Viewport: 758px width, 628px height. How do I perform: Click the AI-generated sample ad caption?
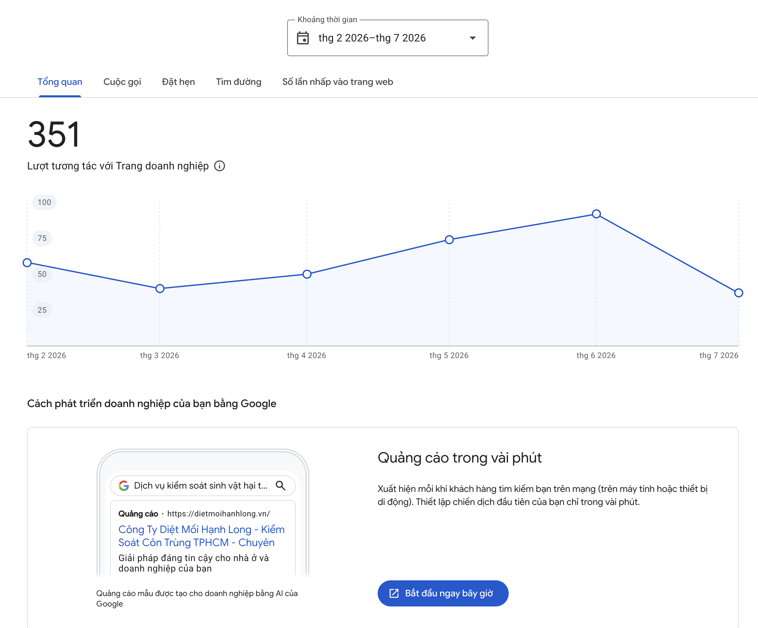(197, 598)
